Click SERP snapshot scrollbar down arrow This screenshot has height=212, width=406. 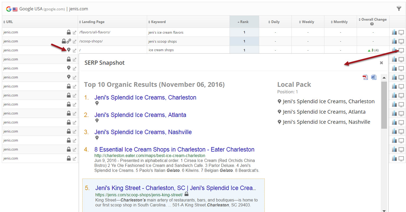[x=384, y=210]
